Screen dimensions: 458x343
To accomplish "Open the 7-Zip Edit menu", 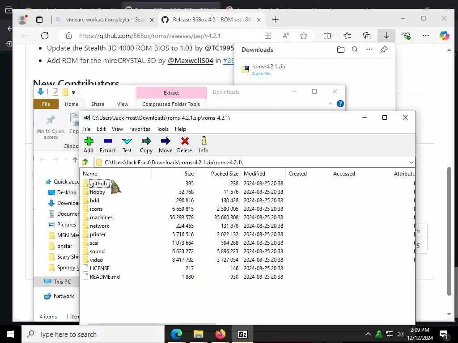I will (101, 129).
